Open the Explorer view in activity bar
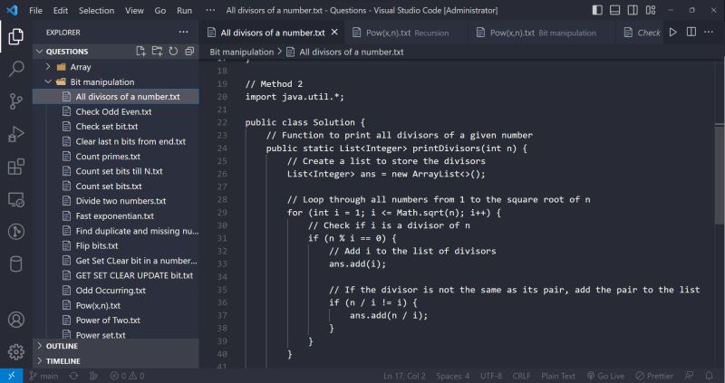 (x=15, y=36)
